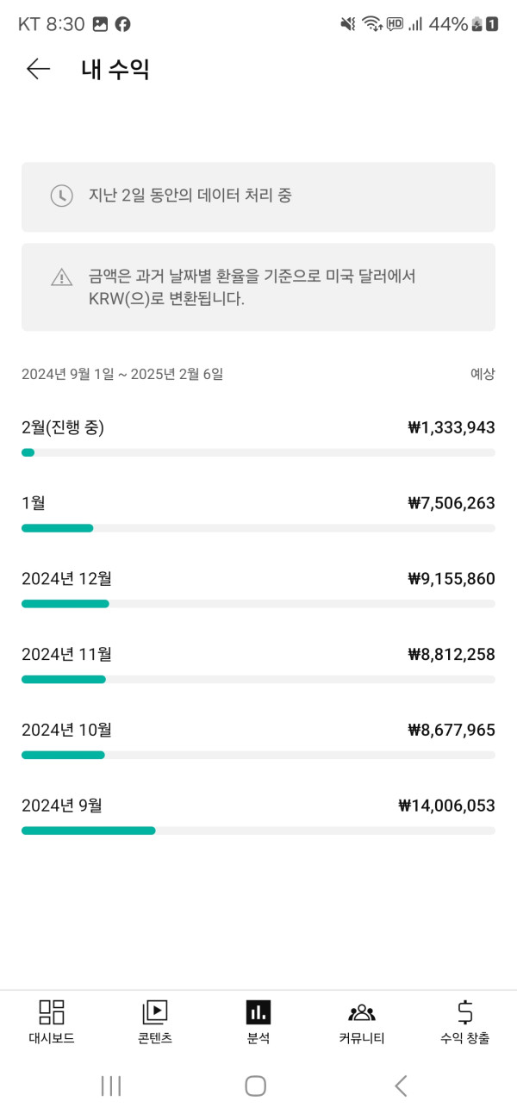Image resolution: width=517 pixels, height=1120 pixels.
Task: Select the 분석 analytics tab icon
Action: tap(258, 1012)
